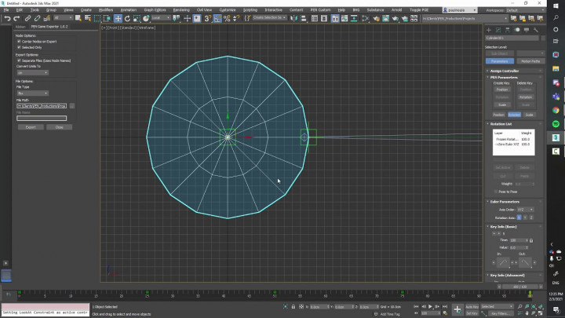Screen dimensions: 565x318
Task: Open the Display command panel tab
Action: 527,30
